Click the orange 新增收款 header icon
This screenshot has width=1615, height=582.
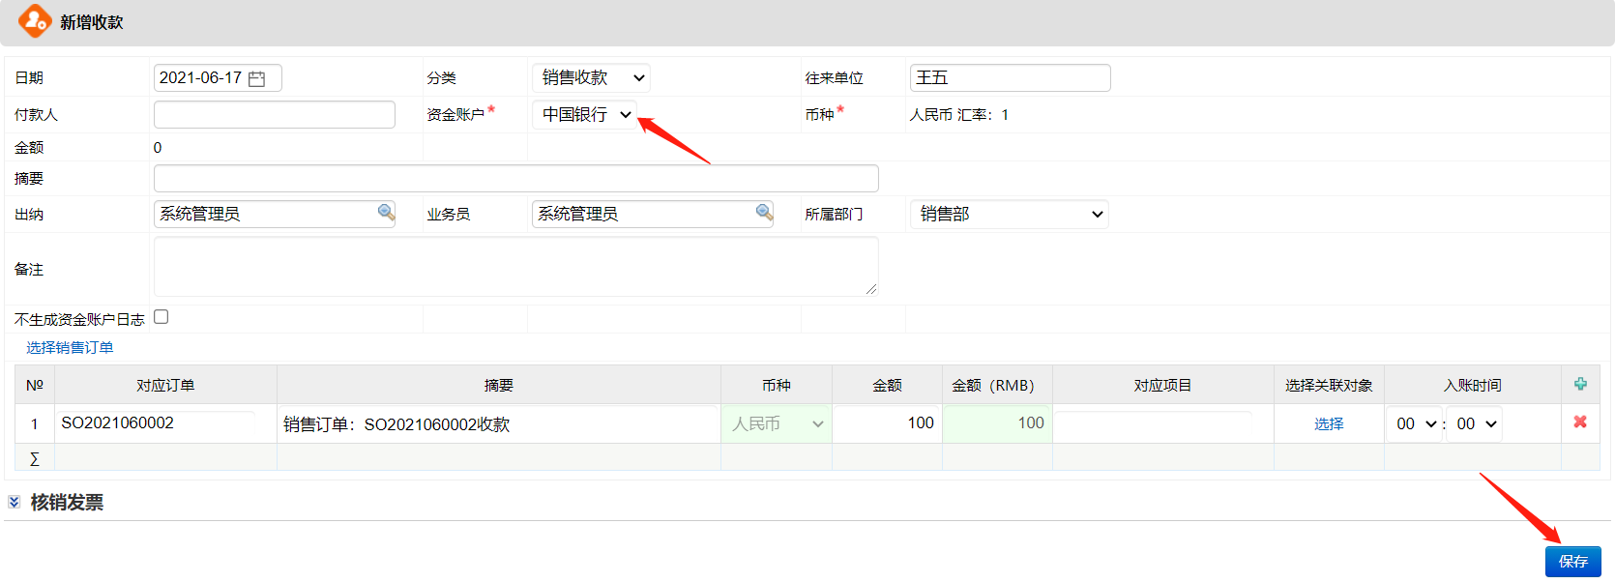pyautogui.click(x=35, y=21)
